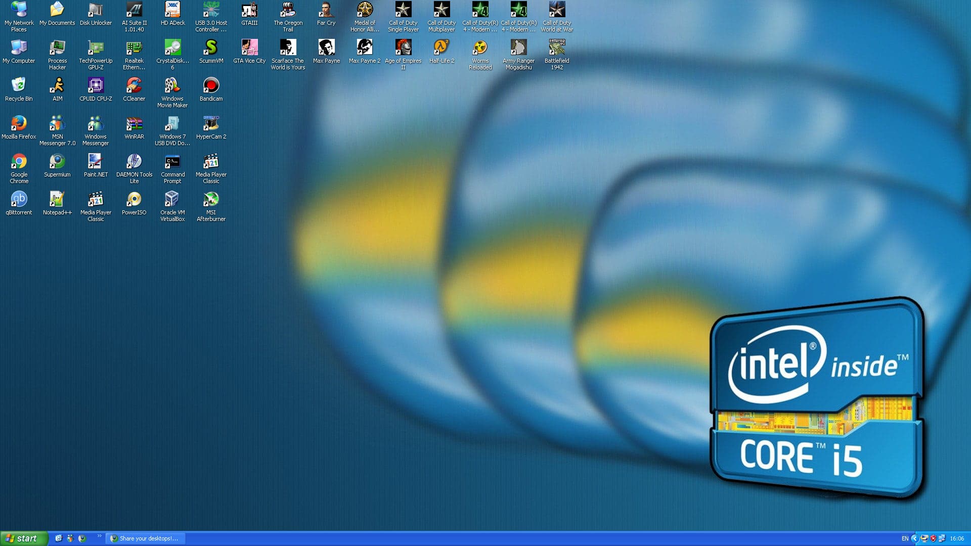Select the Oracle VM VirtualBox icon
Viewport: 971px width, 546px height.
(x=172, y=206)
